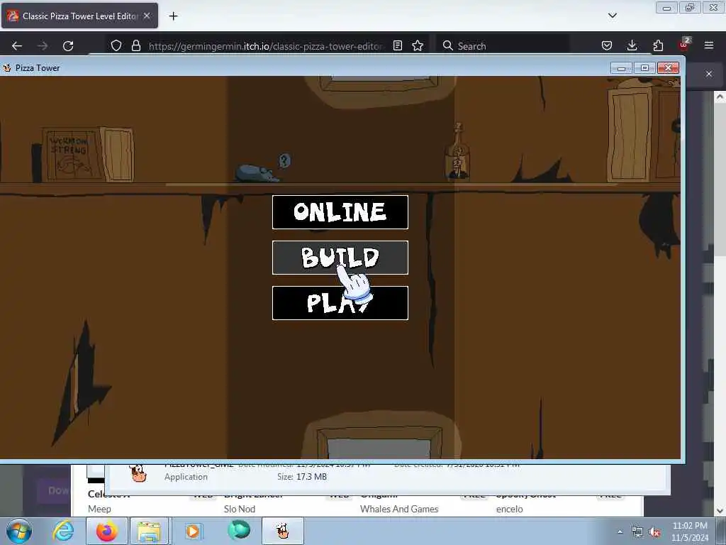Open Windows Media Player taskbar icon

pyautogui.click(x=193, y=531)
